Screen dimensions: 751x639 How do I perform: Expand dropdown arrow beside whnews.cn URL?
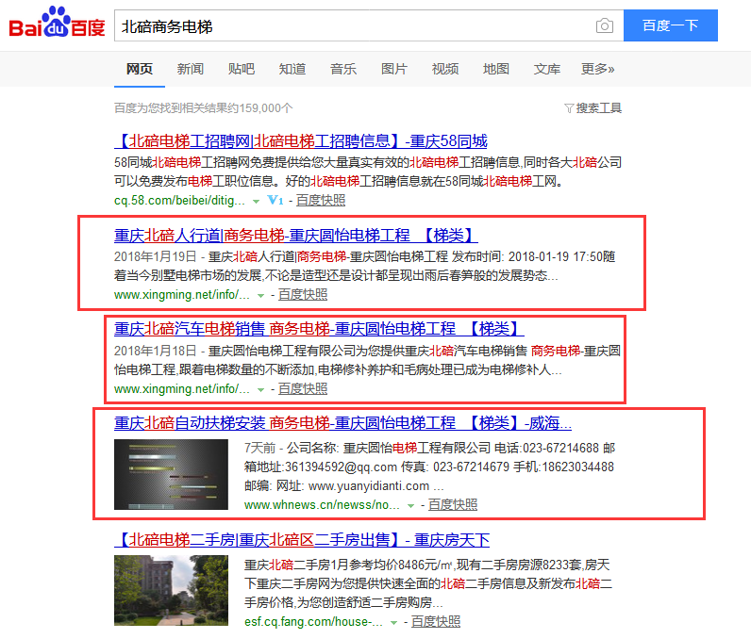click(410, 505)
